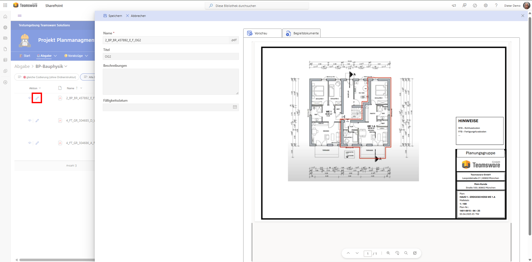Toggle eye view icon for 2_BP_BR_457892 file
Viewport: 532px width, 262px height.
click(30, 98)
